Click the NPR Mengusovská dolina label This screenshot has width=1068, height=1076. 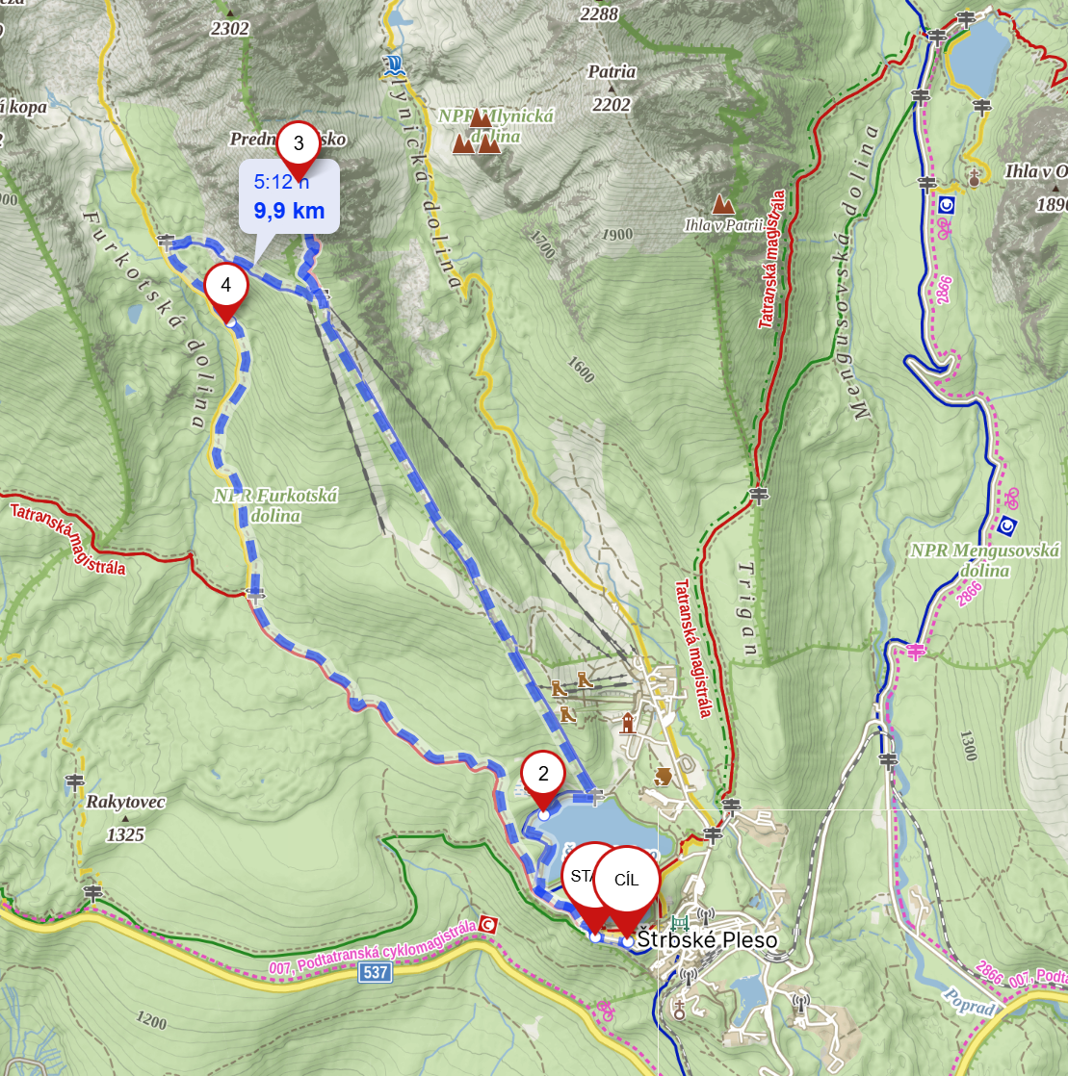(984, 560)
